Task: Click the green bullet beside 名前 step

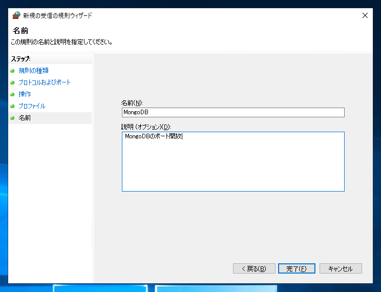Action: pyautogui.click(x=13, y=118)
